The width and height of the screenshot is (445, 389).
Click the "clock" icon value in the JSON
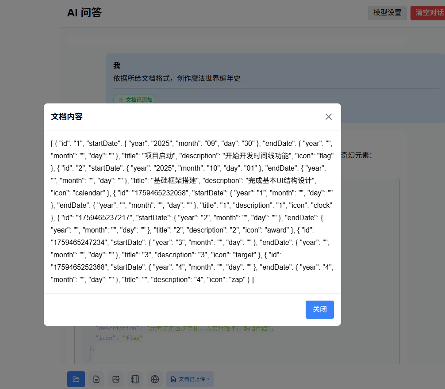point(322,205)
